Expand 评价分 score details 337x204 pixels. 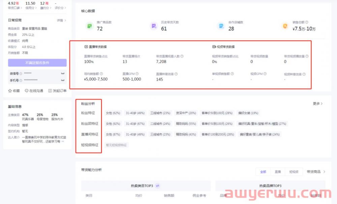click(x=60, y=8)
